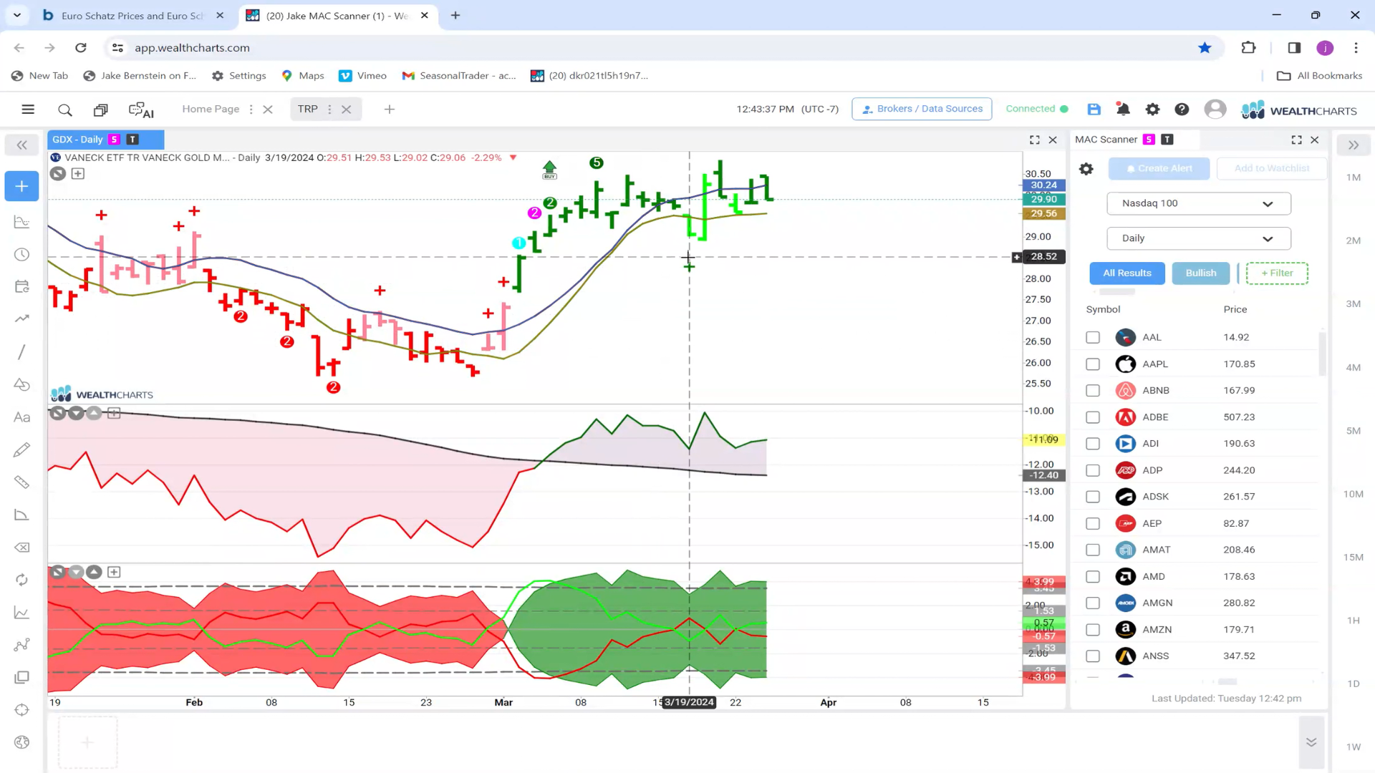Screen dimensions: 1375x773
Task: Save workspace using the floppy disk icon
Action: (1094, 109)
